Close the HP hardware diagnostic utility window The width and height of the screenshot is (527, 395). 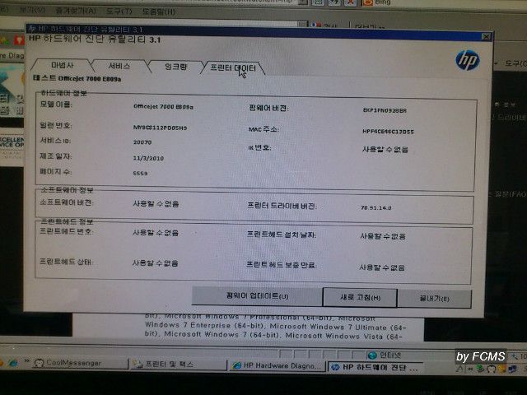tap(486, 36)
